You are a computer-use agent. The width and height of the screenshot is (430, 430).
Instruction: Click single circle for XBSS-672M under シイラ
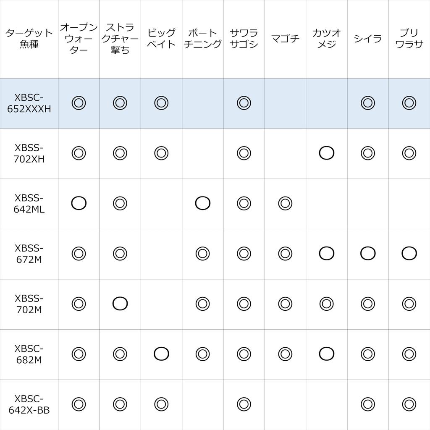pyautogui.click(x=368, y=253)
